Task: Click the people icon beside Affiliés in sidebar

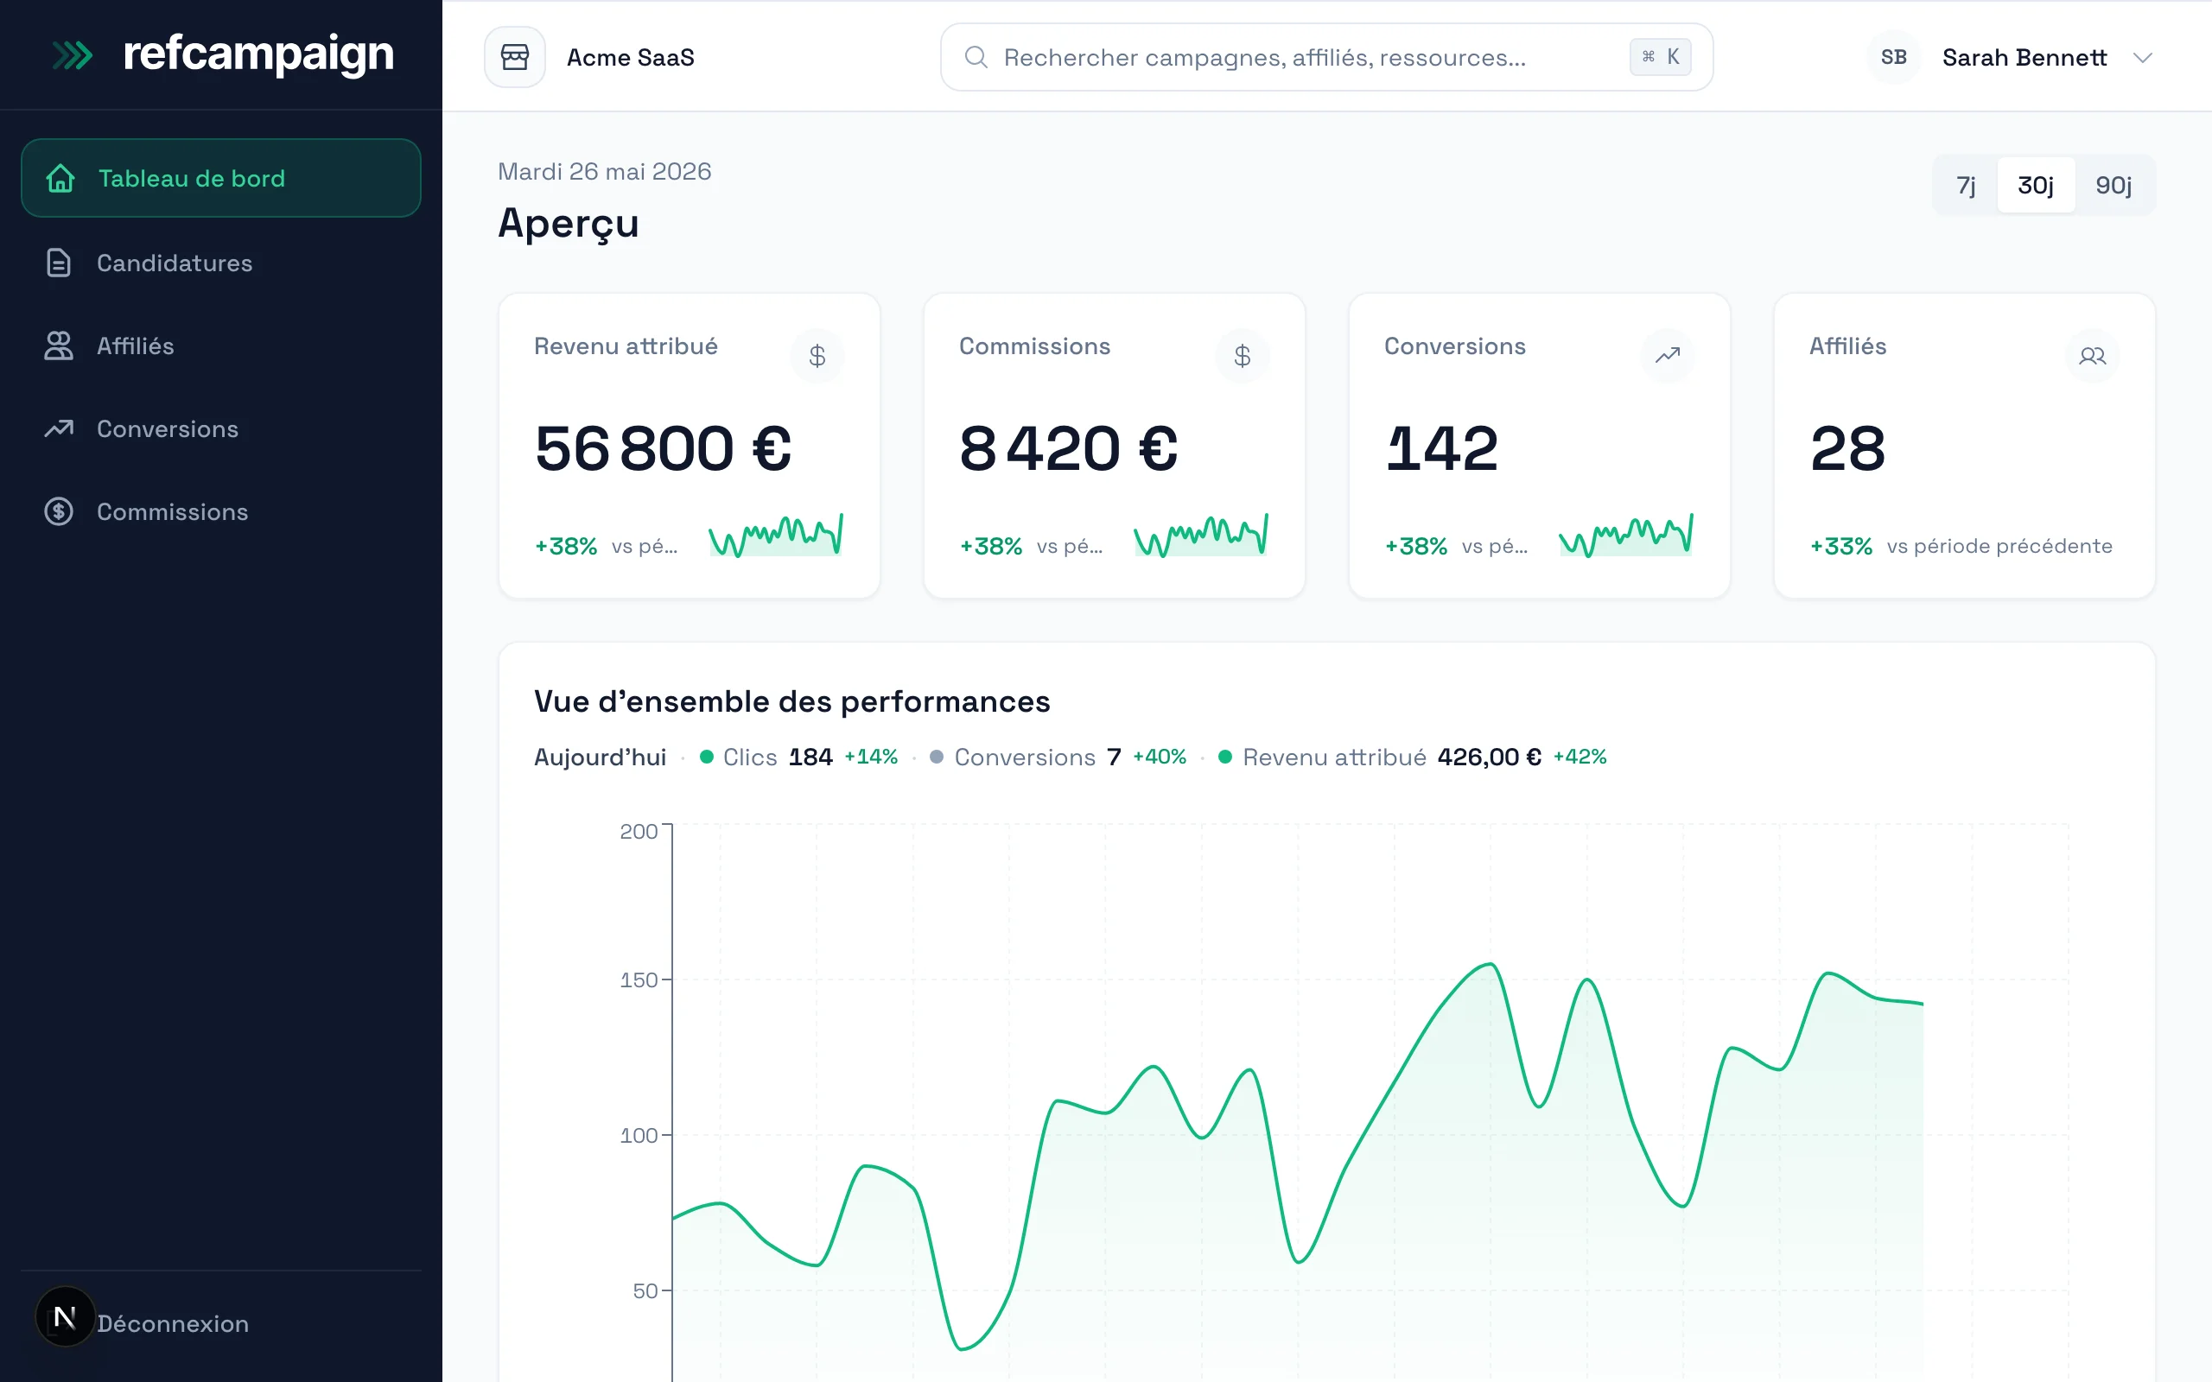Action: pyautogui.click(x=59, y=345)
